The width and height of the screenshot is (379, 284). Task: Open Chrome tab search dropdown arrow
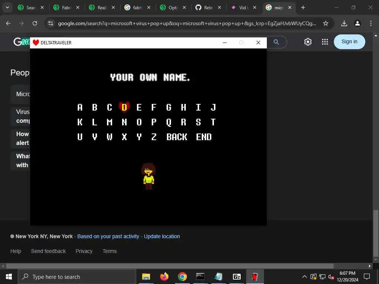7,7
